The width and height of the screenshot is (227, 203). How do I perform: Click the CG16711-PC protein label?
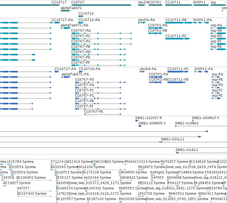tap(178, 69)
